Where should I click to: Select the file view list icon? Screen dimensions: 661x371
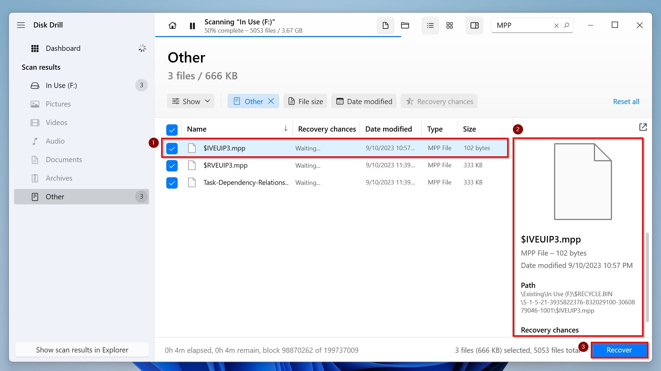[430, 25]
